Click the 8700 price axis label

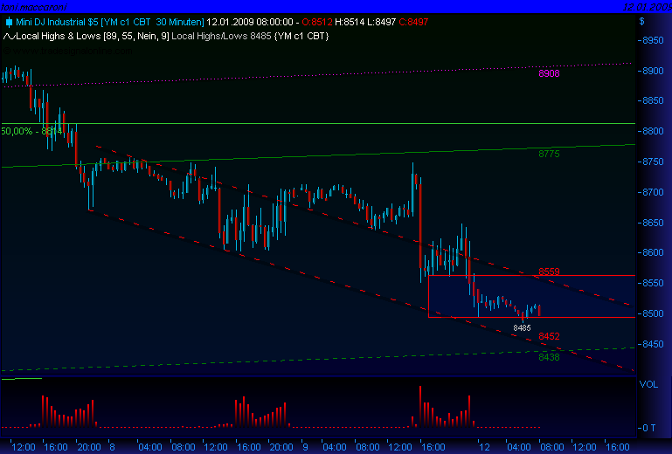tap(651, 192)
